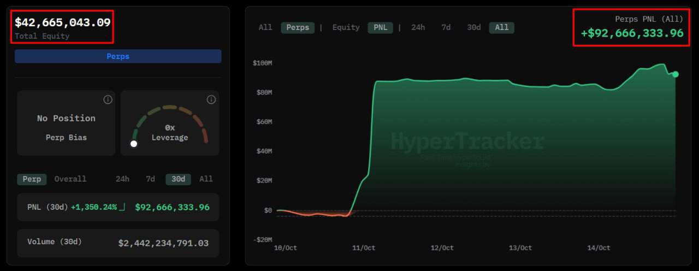Click the info icon on Leverage card
699x271 pixels.
click(x=211, y=99)
